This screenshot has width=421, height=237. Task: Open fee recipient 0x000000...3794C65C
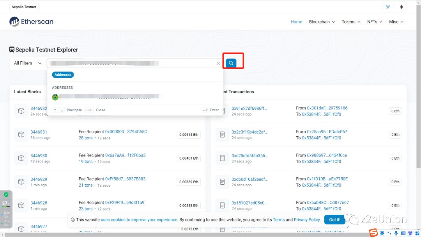(126, 132)
